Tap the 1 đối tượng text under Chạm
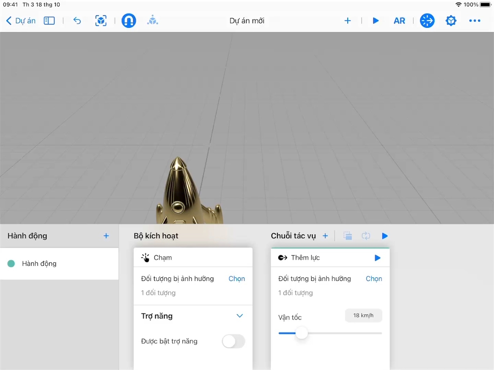Image resolution: width=494 pixels, height=370 pixels. click(158, 293)
